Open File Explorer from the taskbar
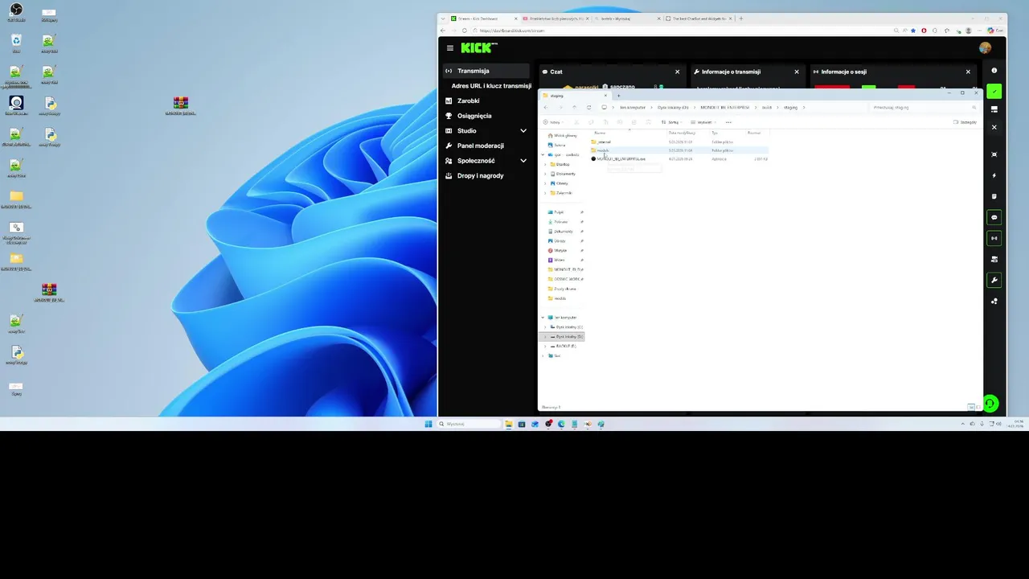 tap(509, 424)
